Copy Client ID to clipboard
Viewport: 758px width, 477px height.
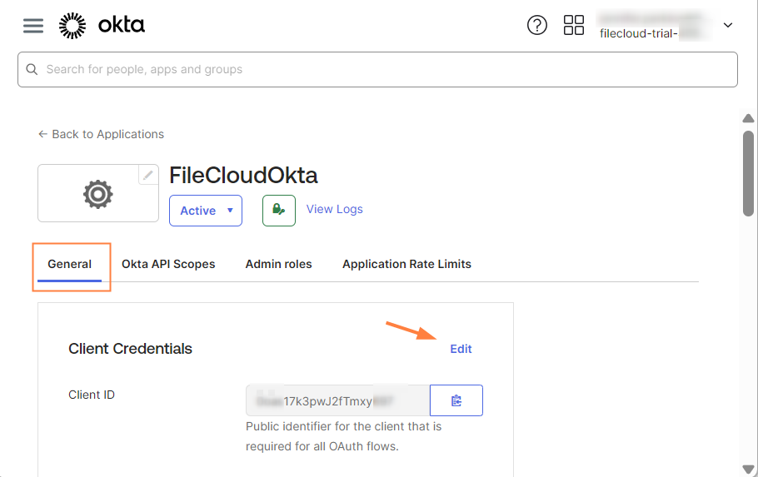point(456,400)
